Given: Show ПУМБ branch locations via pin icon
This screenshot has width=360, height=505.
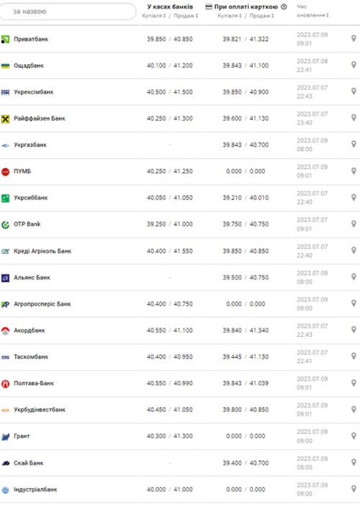Looking at the screenshot, I should pos(354,171).
